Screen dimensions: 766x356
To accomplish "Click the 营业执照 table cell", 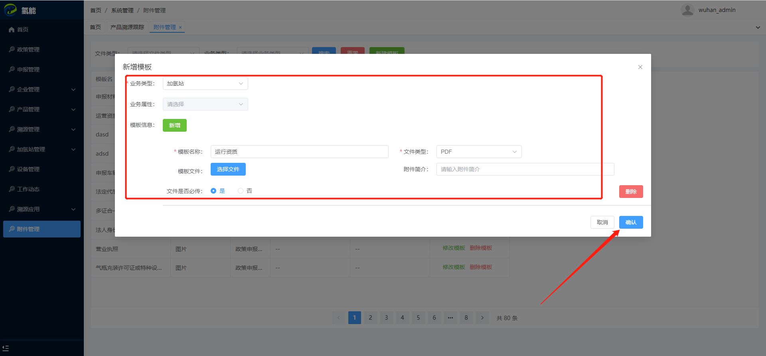I will [131, 249].
